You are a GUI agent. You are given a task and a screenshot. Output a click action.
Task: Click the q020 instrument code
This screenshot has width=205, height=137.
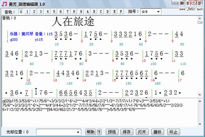point(14,40)
